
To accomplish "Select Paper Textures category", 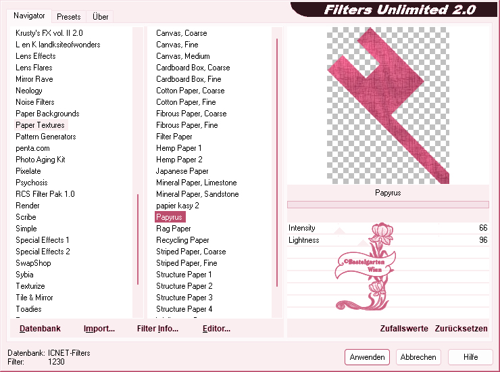I will (x=41, y=125).
